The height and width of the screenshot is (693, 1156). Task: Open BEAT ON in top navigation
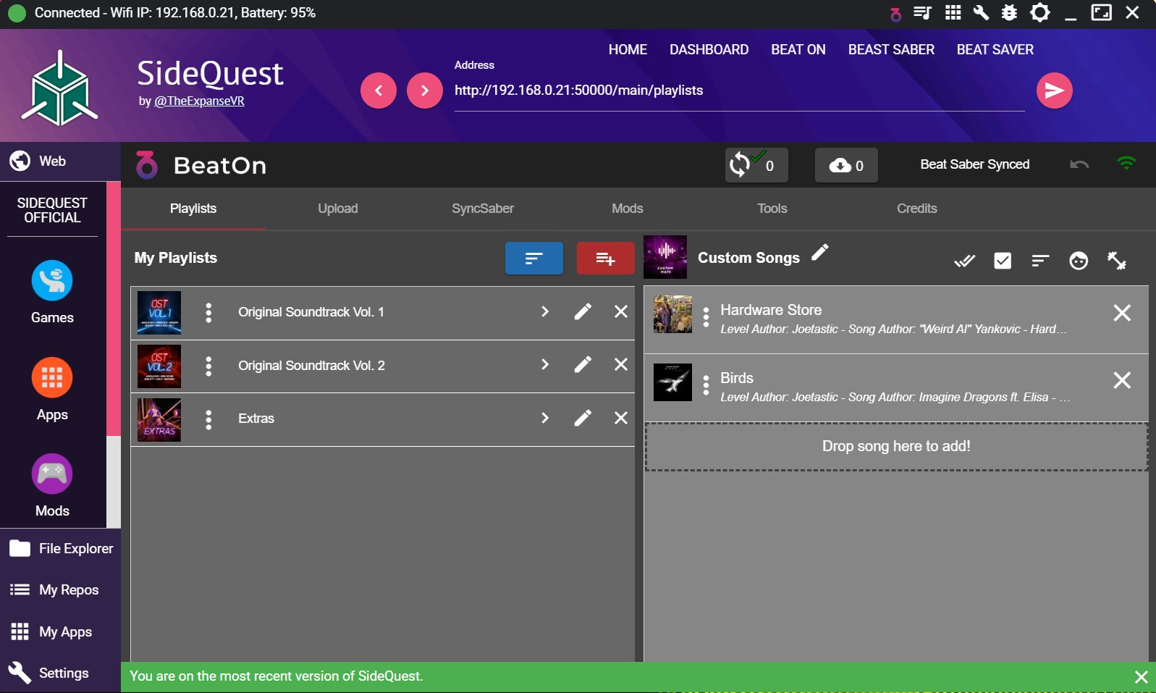[x=798, y=49]
